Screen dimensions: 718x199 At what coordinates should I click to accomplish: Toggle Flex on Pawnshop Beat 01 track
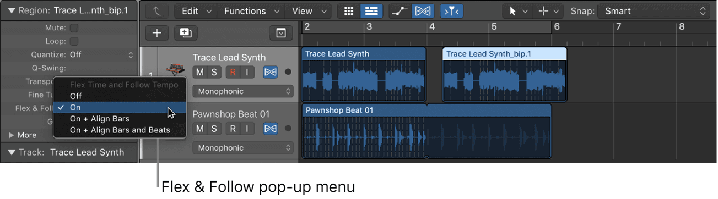[x=271, y=129]
